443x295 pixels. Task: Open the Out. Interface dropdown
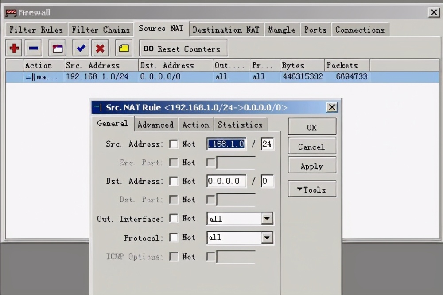267,219
